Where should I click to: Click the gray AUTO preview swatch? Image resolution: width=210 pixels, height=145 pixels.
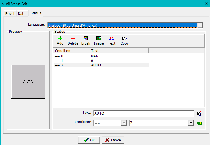[28, 82]
